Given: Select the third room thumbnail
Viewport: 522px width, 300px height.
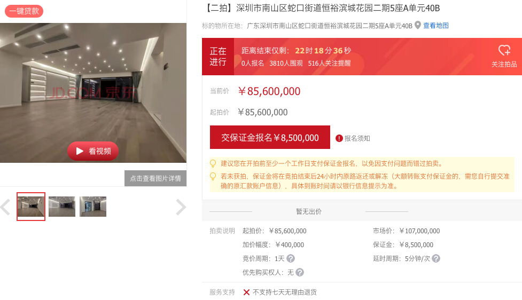Looking at the screenshot, I should click(x=93, y=207).
